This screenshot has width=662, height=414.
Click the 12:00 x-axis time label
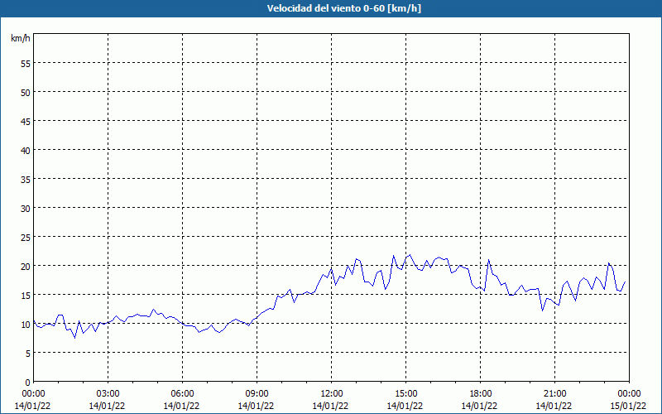point(332,394)
